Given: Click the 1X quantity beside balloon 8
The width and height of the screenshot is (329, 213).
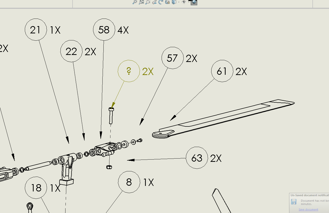Looking at the screenshot, I should [149, 183].
